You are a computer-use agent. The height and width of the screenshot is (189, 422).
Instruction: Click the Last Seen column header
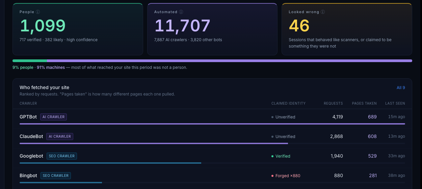[395, 103]
